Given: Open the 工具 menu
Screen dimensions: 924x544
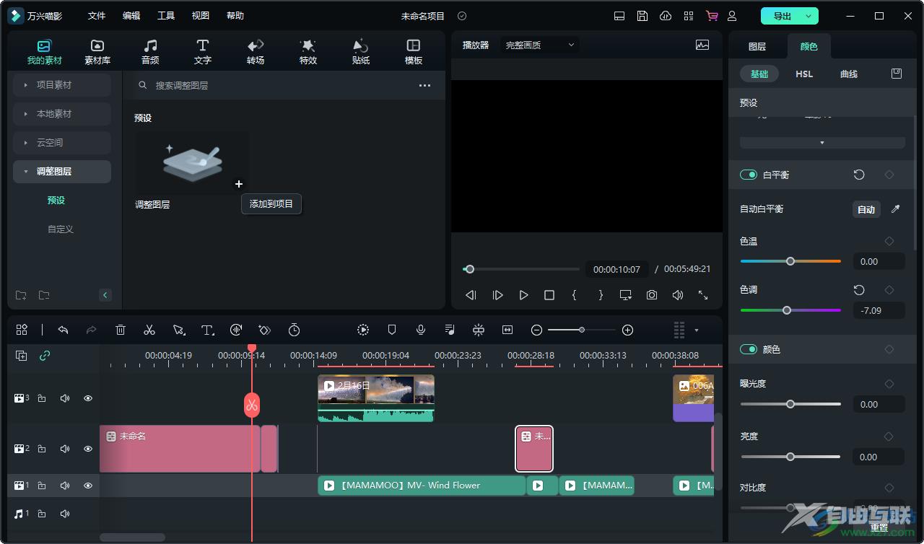Looking at the screenshot, I should [166, 16].
